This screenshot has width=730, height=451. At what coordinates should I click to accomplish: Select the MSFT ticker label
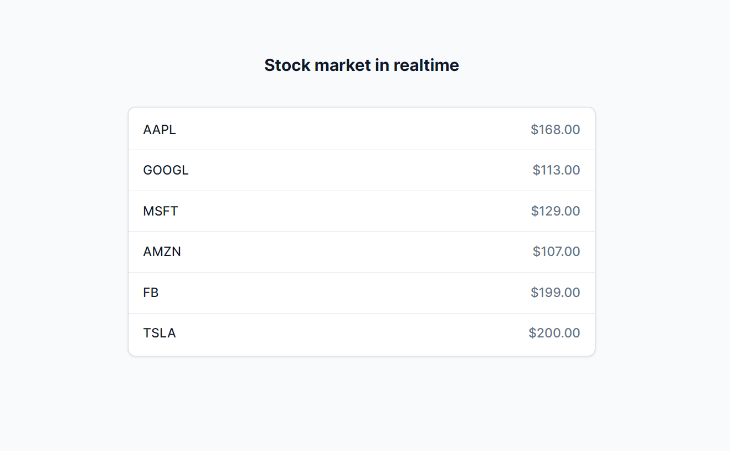point(161,211)
